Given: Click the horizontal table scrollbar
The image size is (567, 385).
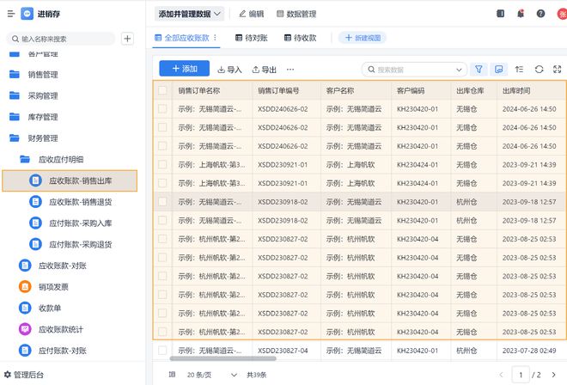Looking at the screenshot, I should tap(223, 358).
